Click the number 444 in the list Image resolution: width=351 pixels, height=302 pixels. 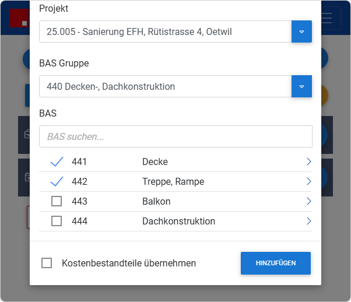click(x=79, y=221)
